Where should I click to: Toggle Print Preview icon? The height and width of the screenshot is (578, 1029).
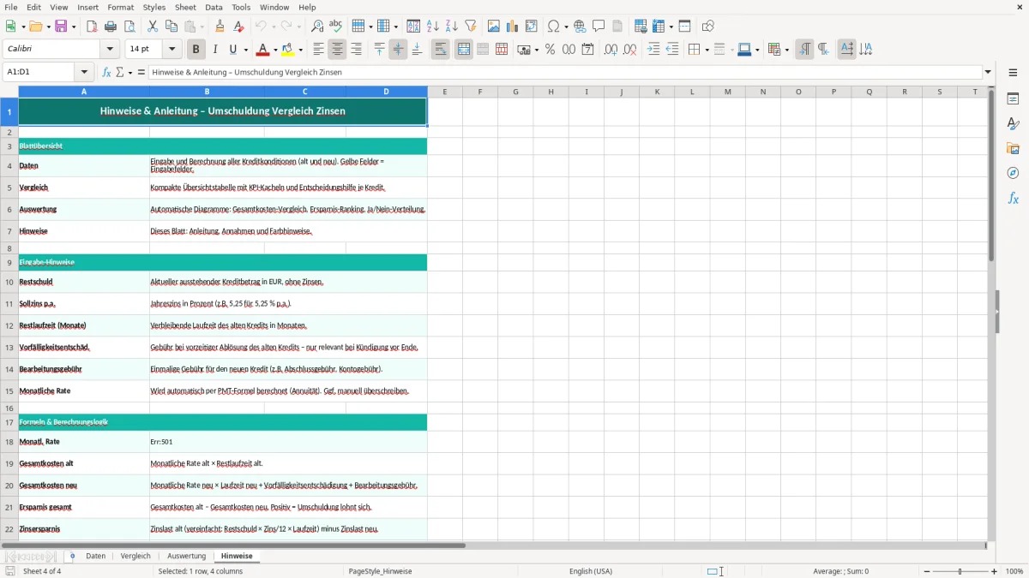tap(129, 27)
